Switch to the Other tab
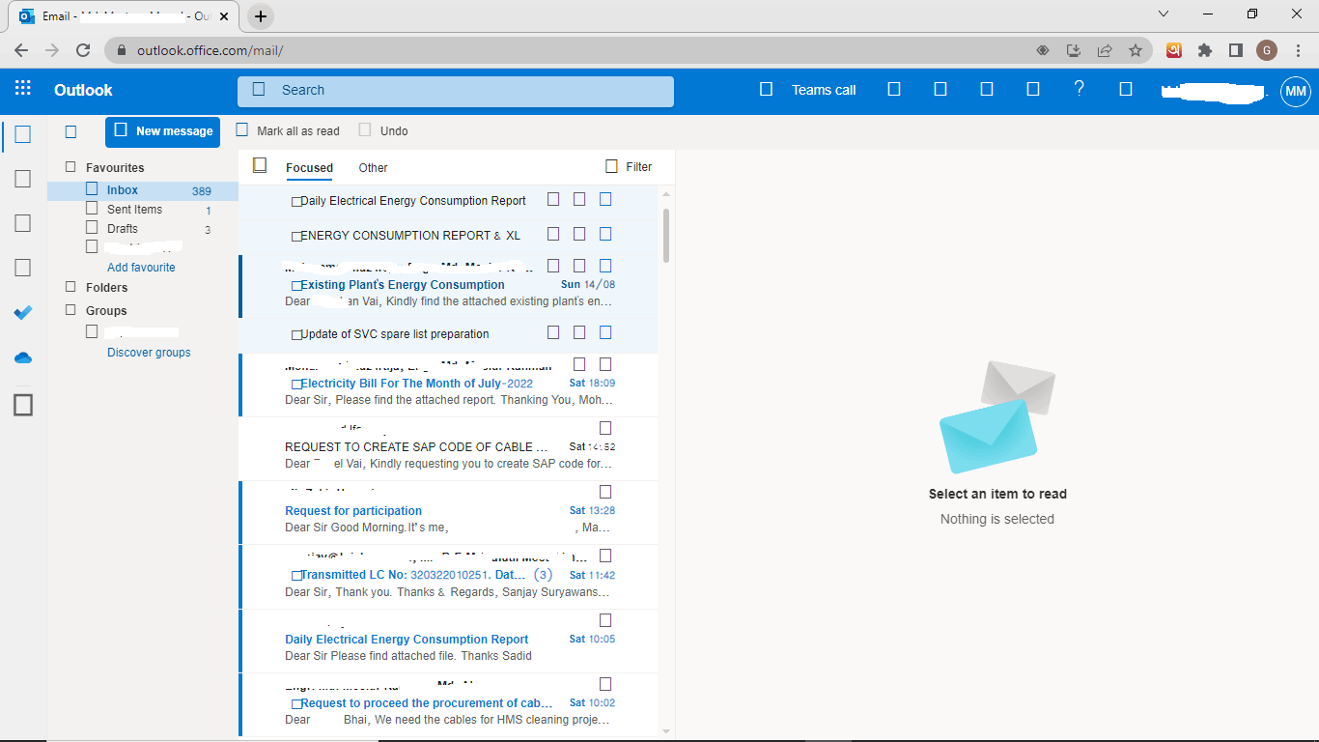This screenshot has height=742, width=1319. point(373,167)
